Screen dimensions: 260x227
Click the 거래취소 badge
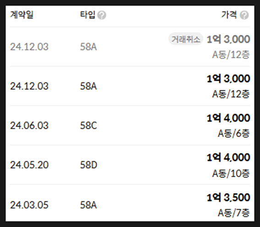[x=186, y=39]
